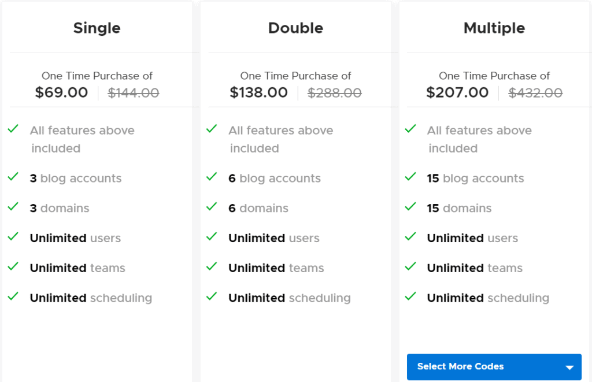Click the checkmark beside Unlimited scheduling in Double
This screenshot has height=382, width=592.
coord(212,298)
